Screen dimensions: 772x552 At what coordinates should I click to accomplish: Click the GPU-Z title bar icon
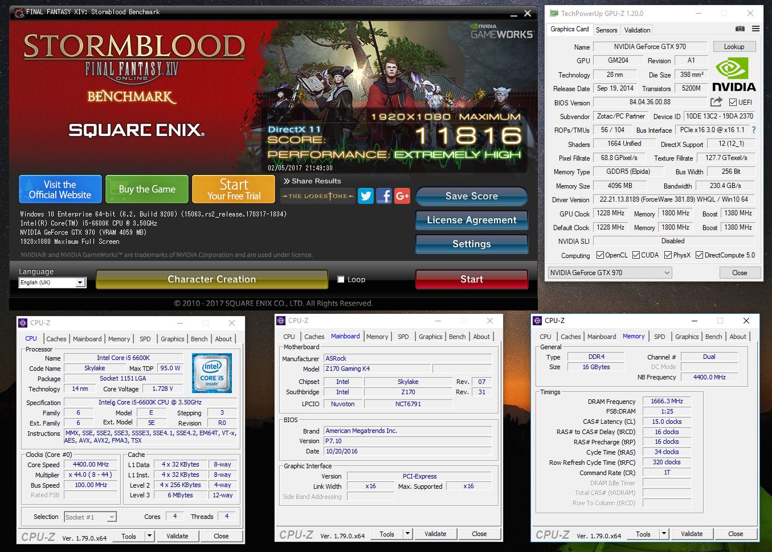click(x=553, y=14)
